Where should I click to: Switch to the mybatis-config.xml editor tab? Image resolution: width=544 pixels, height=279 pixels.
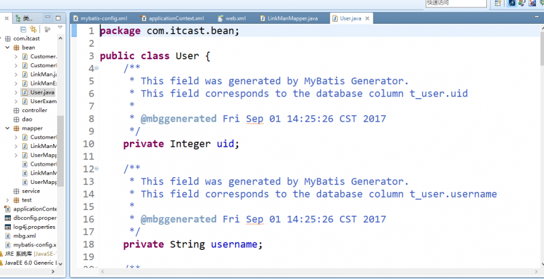click(x=100, y=18)
